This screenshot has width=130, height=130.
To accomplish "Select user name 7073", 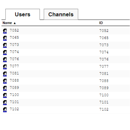I will 14,45.
